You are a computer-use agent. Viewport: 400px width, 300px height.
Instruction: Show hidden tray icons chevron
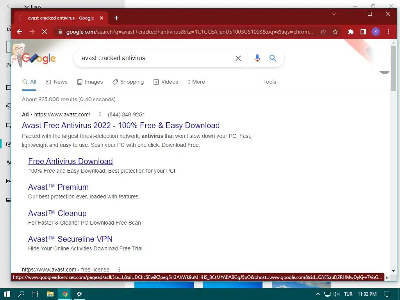(x=318, y=294)
